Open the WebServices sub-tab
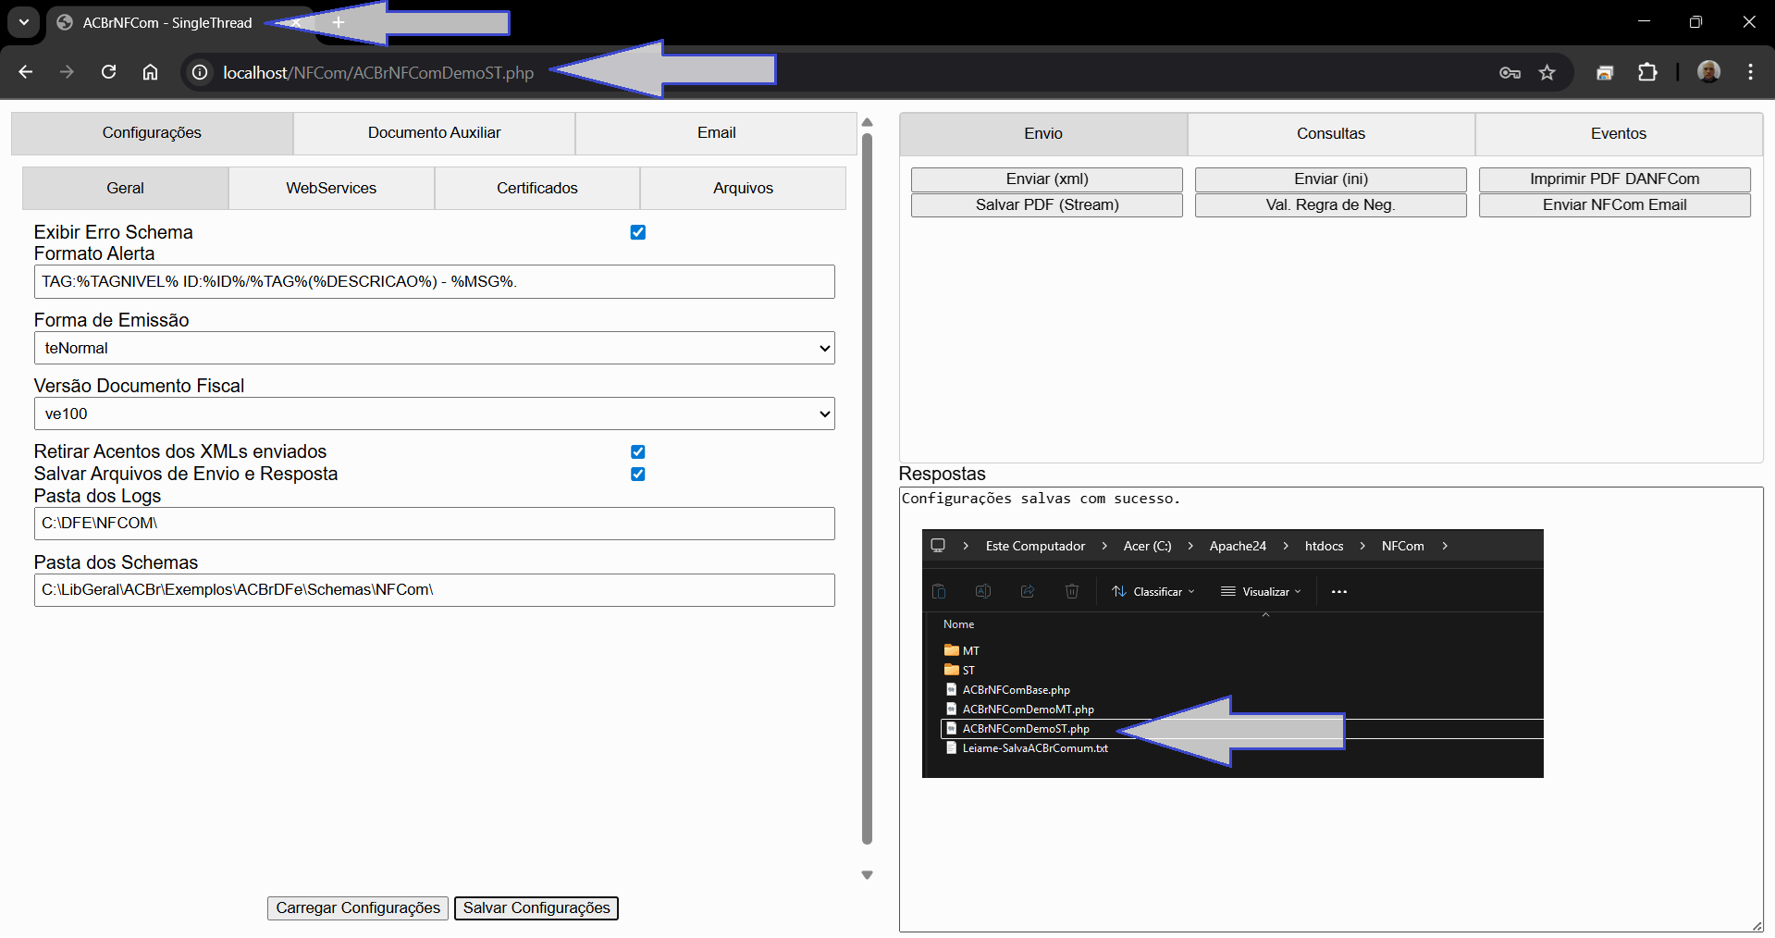This screenshot has width=1775, height=938. [331, 188]
